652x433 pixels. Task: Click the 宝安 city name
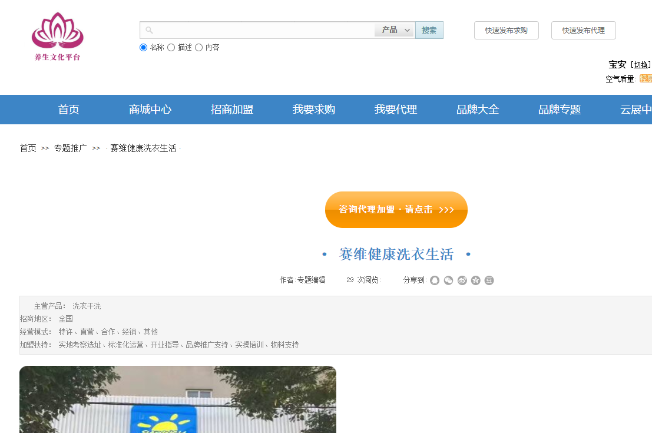(x=617, y=64)
